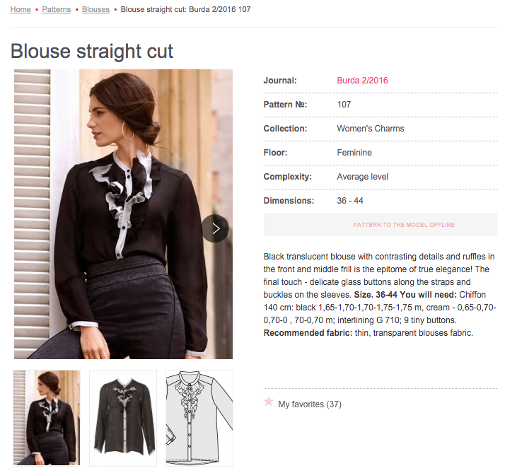
Task: Select the flat blouse photo thumbnail
Action: coord(123,418)
